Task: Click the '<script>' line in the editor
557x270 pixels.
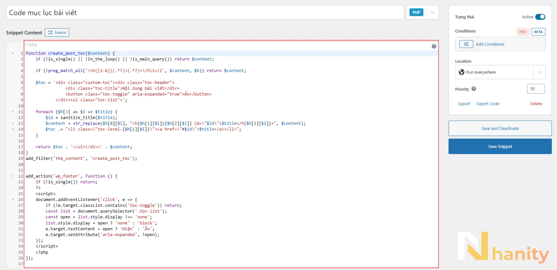Action: (46, 194)
